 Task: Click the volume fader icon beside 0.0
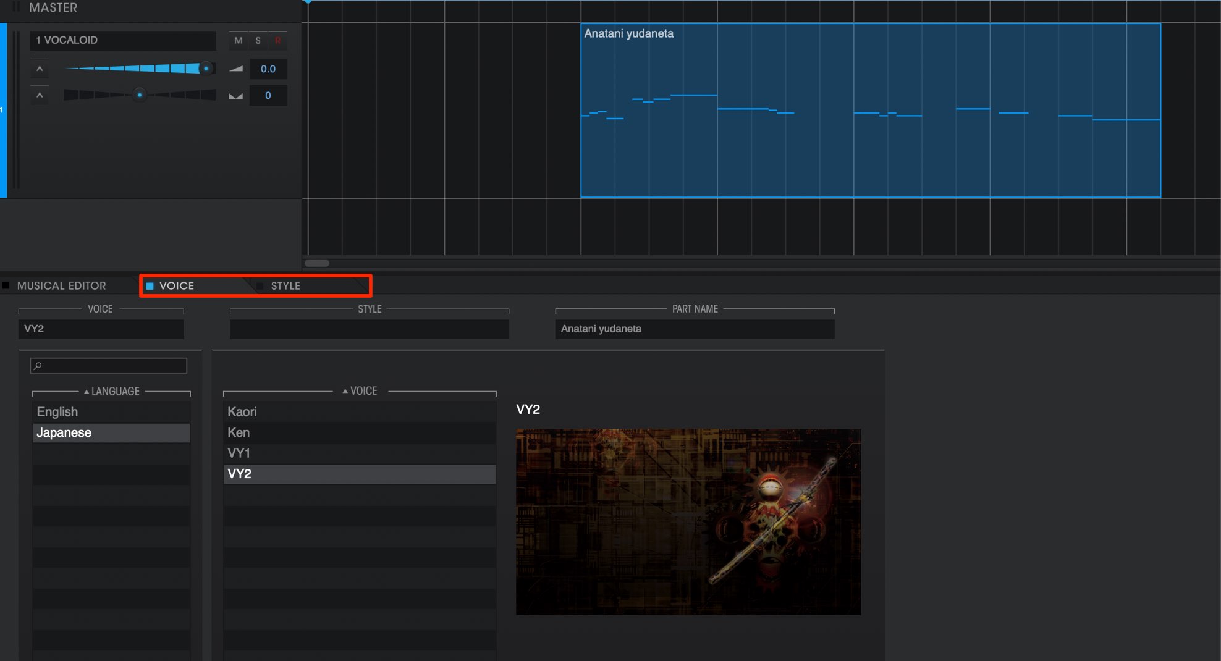coord(235,69)
